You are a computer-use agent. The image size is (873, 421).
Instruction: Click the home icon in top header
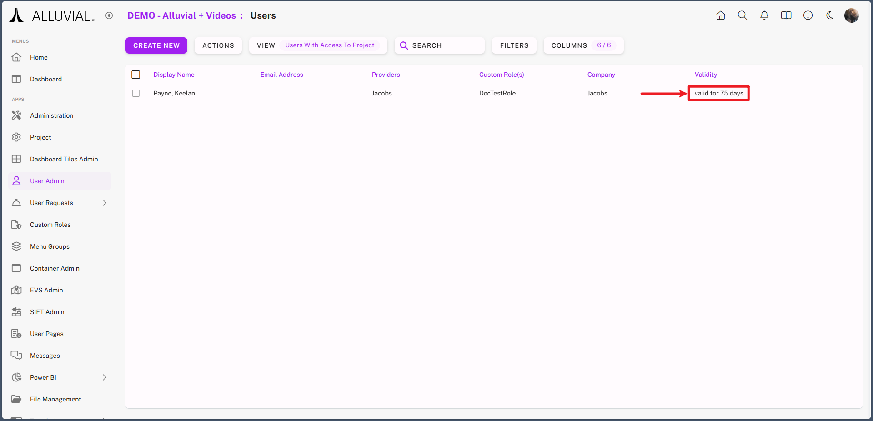721,15
